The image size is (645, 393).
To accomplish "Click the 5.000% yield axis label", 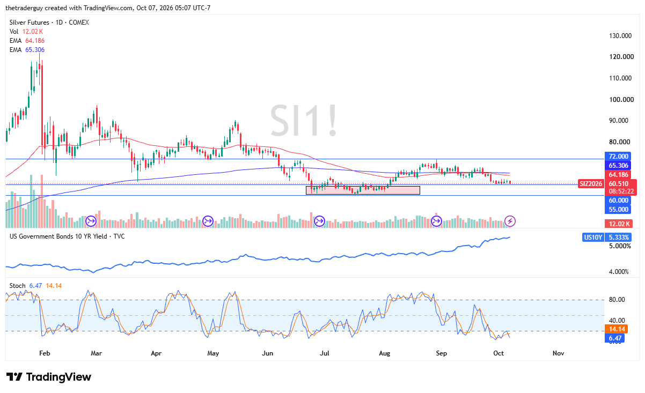I will tap(619, 247).
